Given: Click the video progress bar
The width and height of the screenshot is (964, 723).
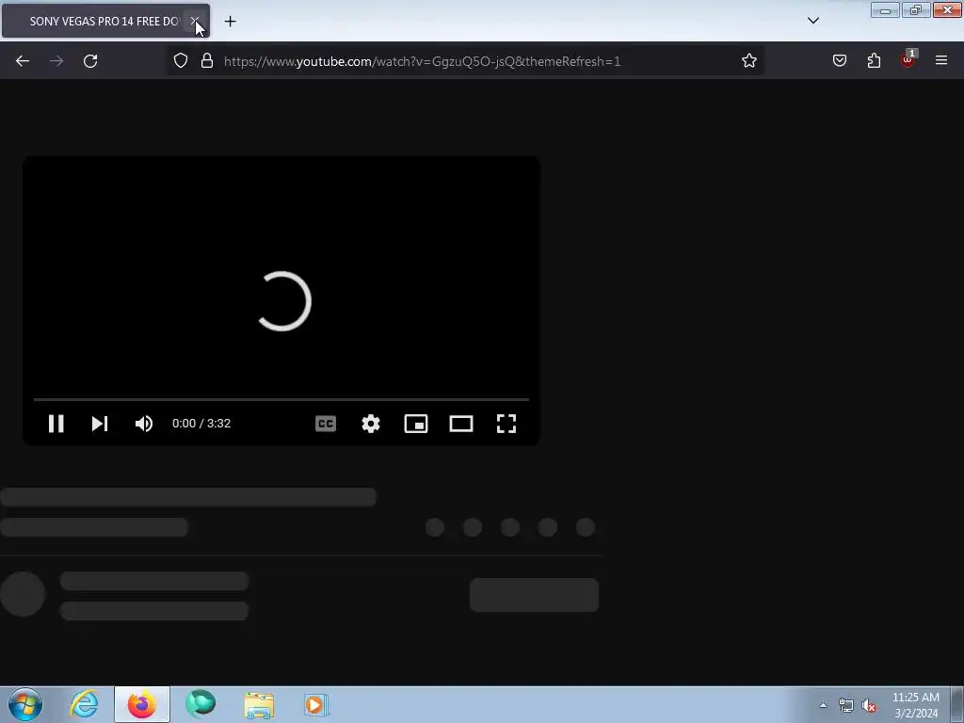Looking at the screenshot, I should coord(281,399).
